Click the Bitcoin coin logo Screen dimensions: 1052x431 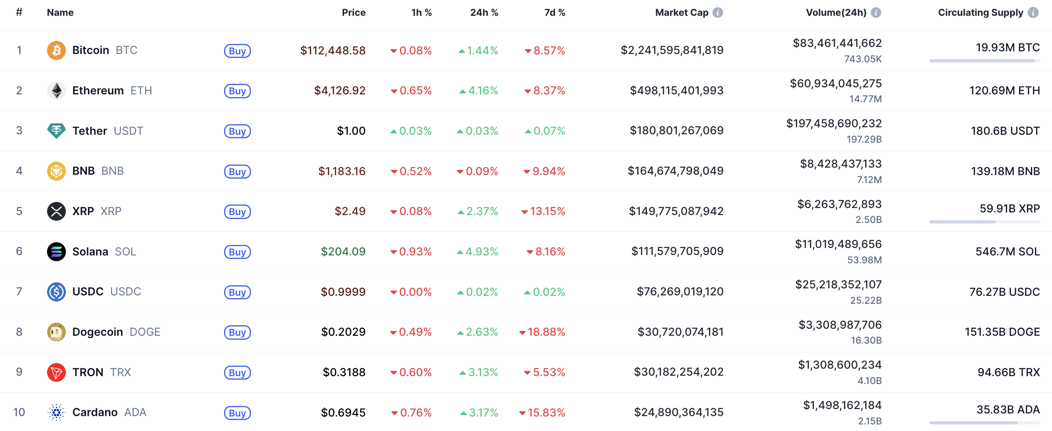point(56,50)
